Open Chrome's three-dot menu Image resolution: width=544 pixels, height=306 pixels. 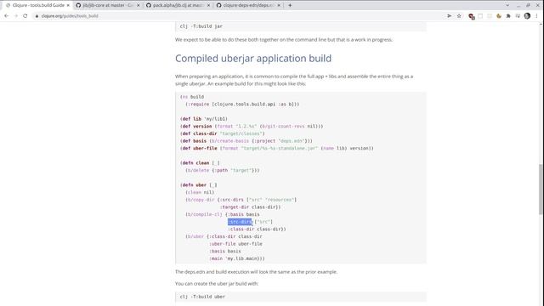(536, 16)
